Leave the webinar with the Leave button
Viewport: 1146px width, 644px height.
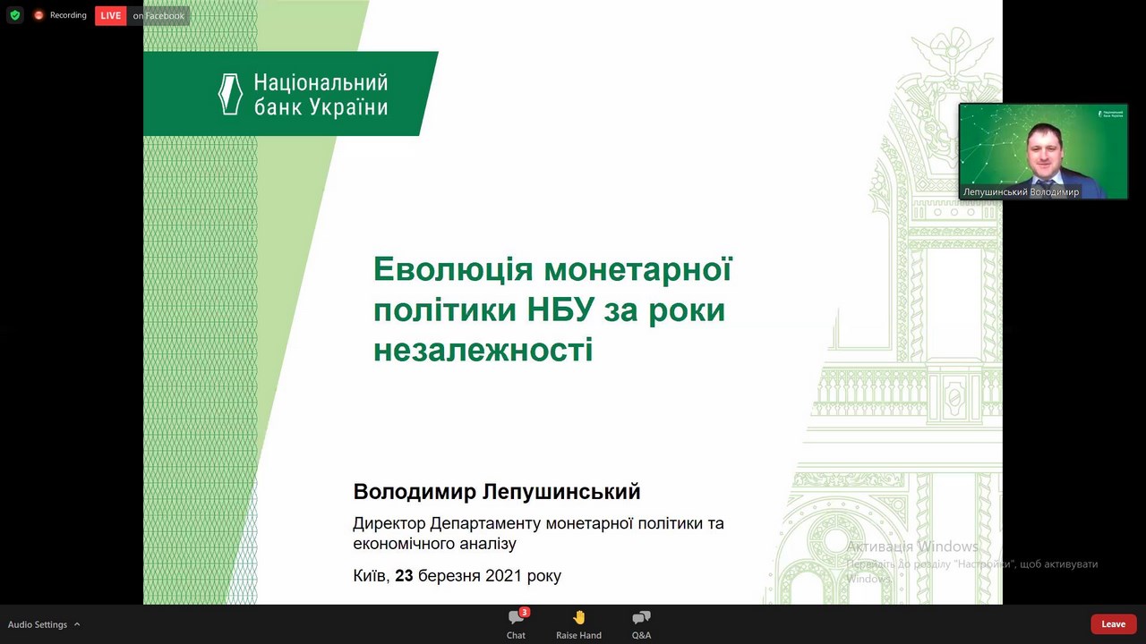(x=1113, y=623)
